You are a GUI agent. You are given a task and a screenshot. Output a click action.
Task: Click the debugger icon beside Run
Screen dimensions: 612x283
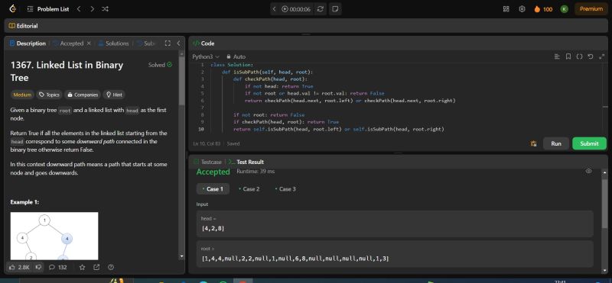(533, 143)
